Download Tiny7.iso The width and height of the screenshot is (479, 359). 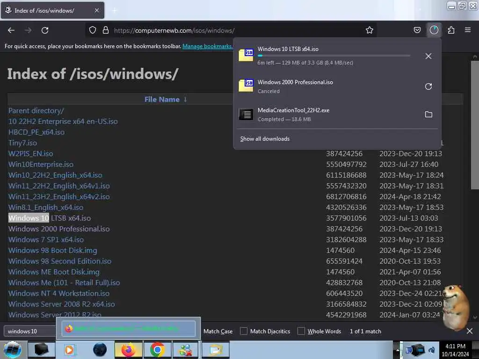pos(22,143)
